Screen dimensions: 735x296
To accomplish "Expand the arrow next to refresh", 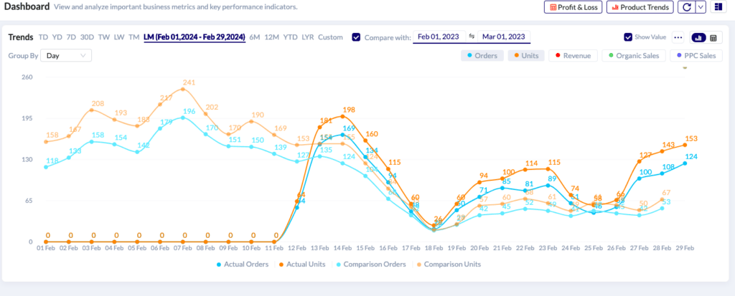I will (701, 7).
